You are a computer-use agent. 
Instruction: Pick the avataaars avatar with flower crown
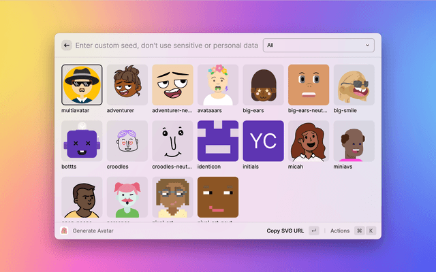tap(217, 85)
